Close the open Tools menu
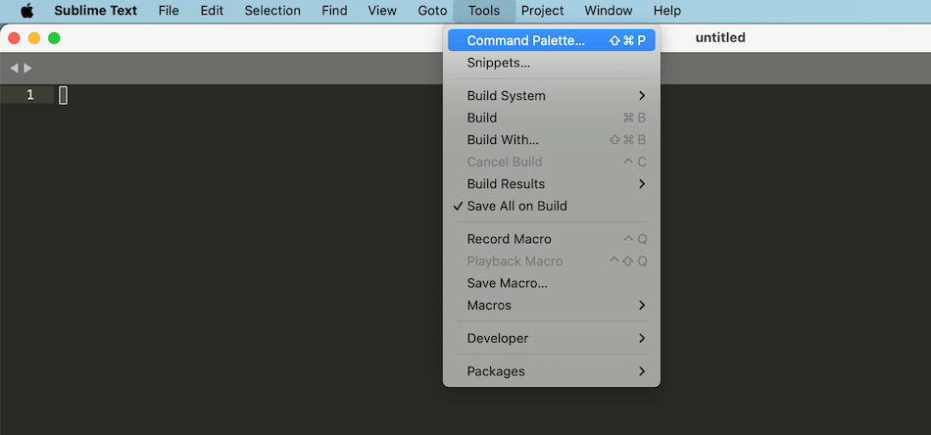 (484, 11)
